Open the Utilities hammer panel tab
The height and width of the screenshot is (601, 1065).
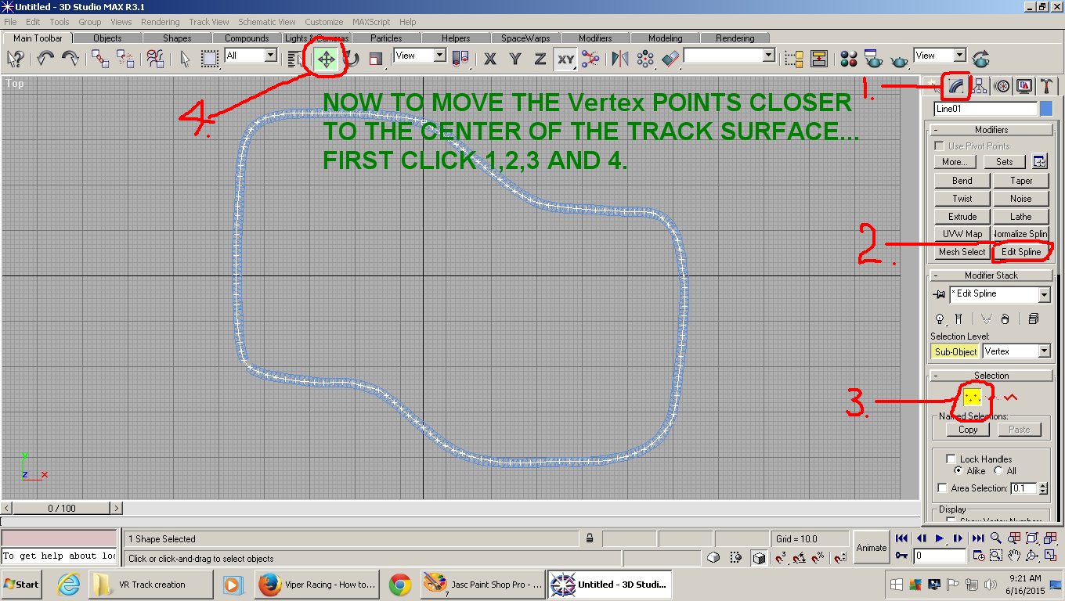(1045, 86)
